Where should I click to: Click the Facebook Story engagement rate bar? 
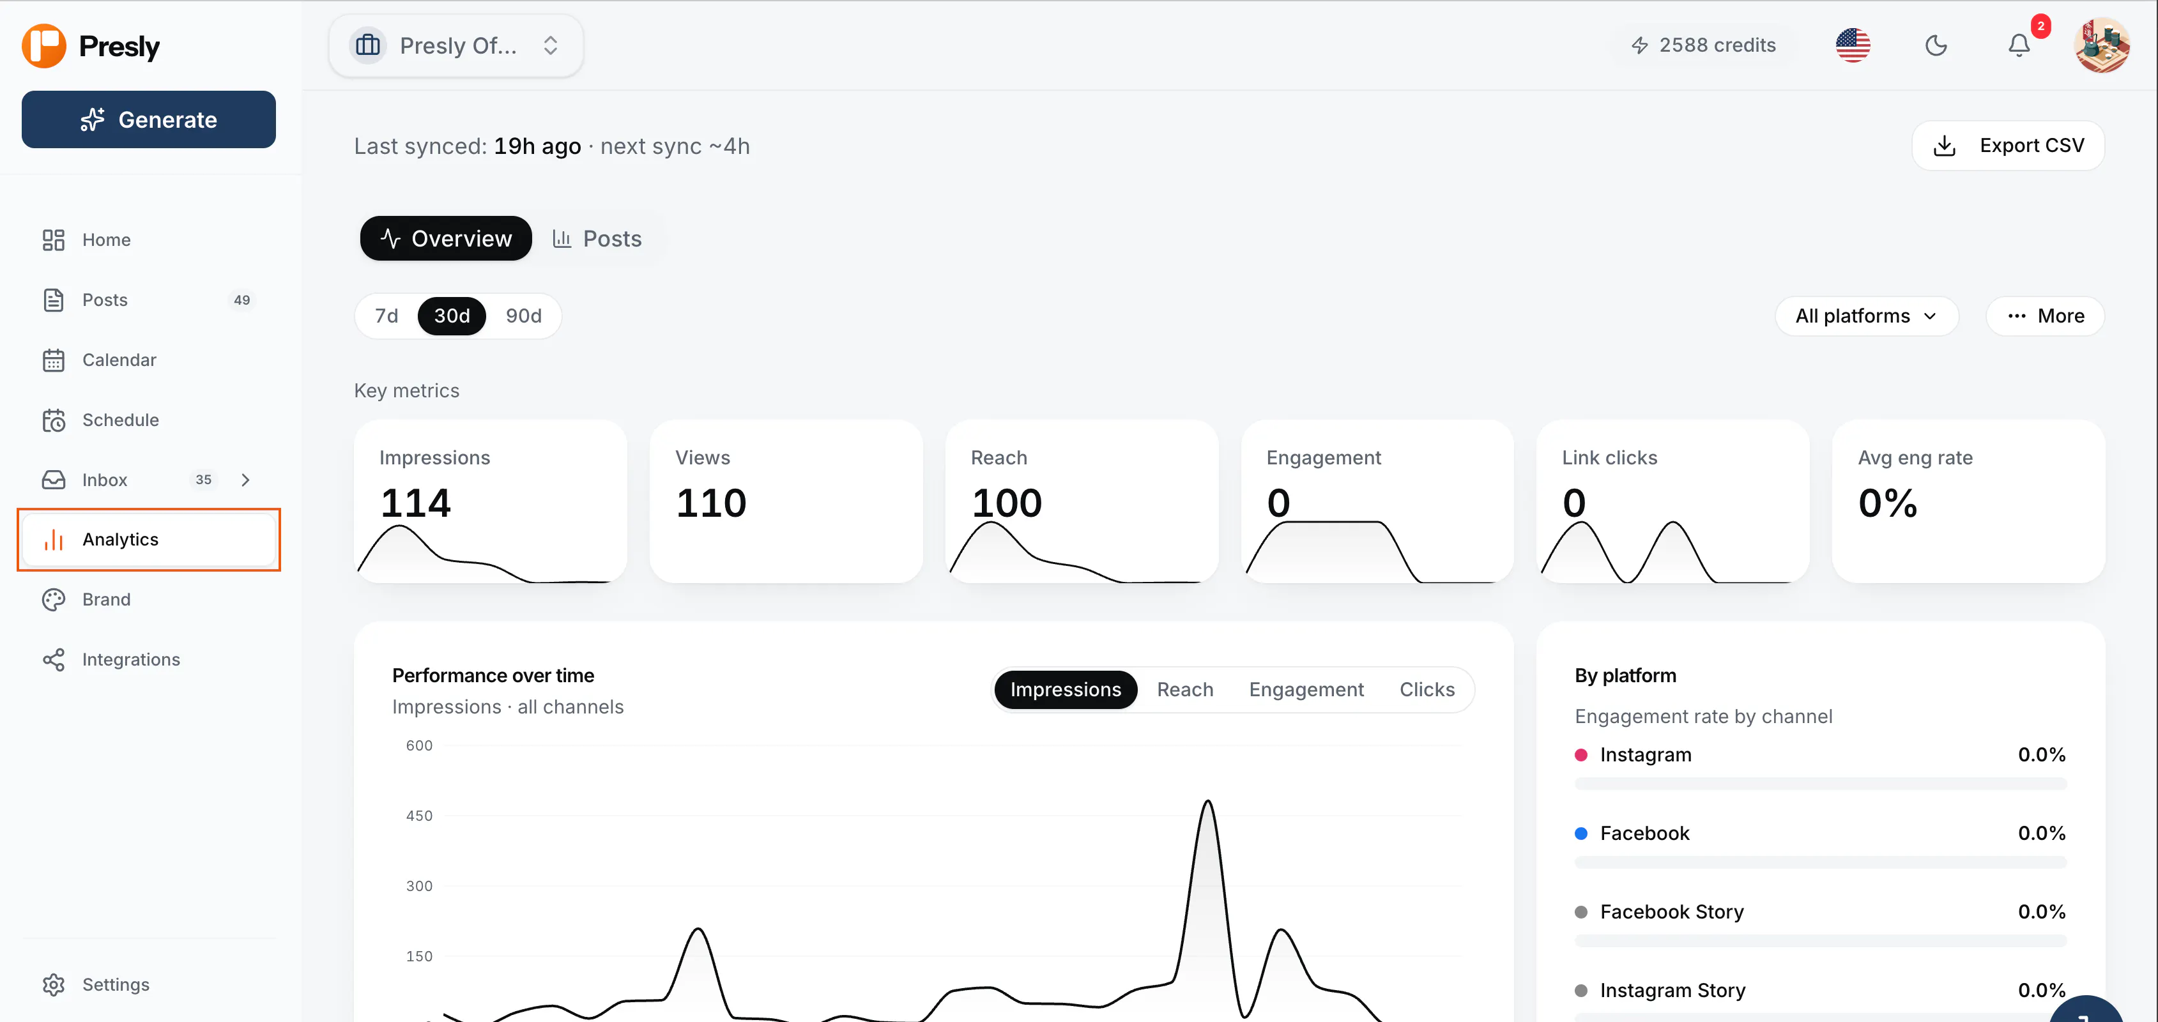[x=1821, y=942]
